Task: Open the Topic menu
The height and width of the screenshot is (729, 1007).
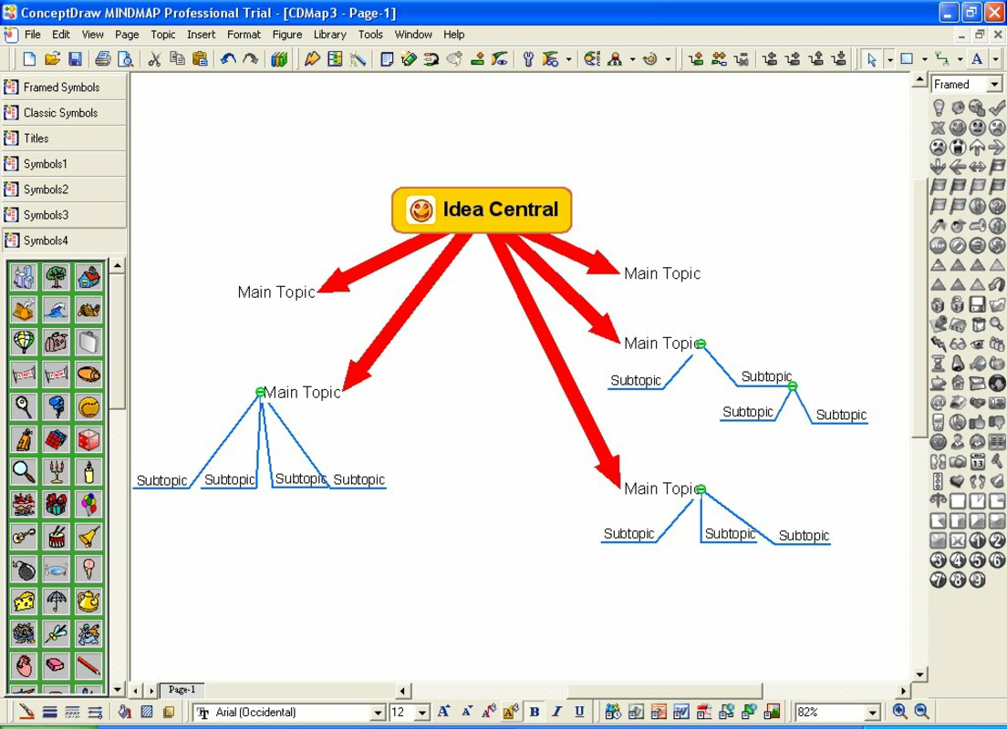Action: [x=162, y=35]
